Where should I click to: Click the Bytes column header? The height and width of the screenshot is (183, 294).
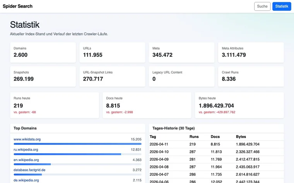pyautogui.click(x=241, y=137)
